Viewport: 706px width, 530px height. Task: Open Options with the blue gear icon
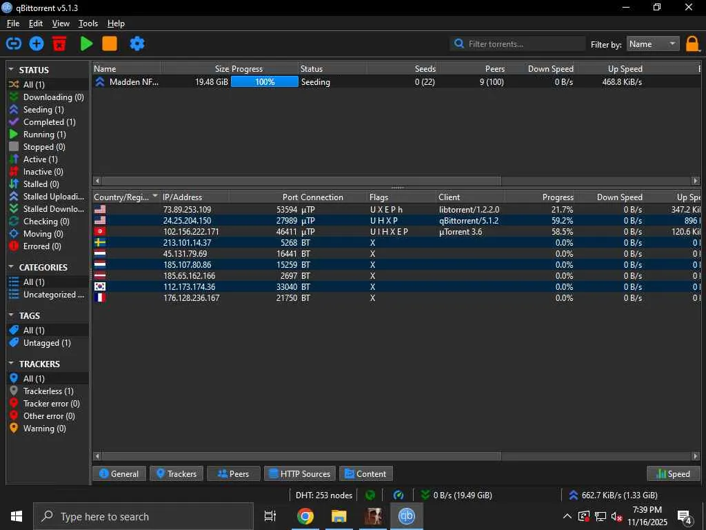(x=137, y=43)
